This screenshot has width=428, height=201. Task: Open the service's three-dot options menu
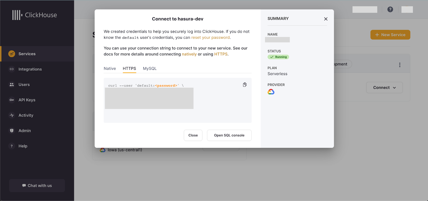point(400,65)
